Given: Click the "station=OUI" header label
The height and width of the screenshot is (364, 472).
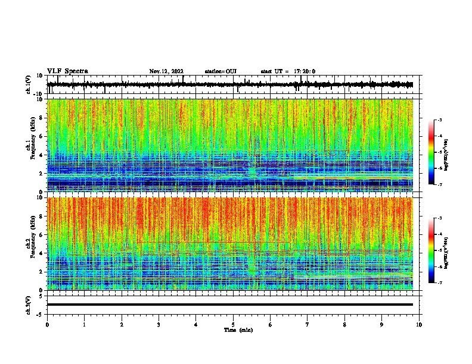Looking at the screenshot, I should [x=221, y=71].
